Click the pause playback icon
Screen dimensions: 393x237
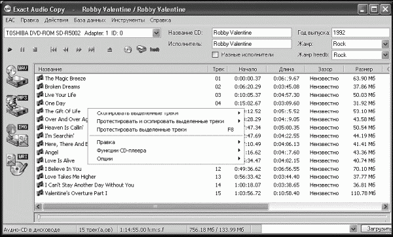[x=22, y=50]
